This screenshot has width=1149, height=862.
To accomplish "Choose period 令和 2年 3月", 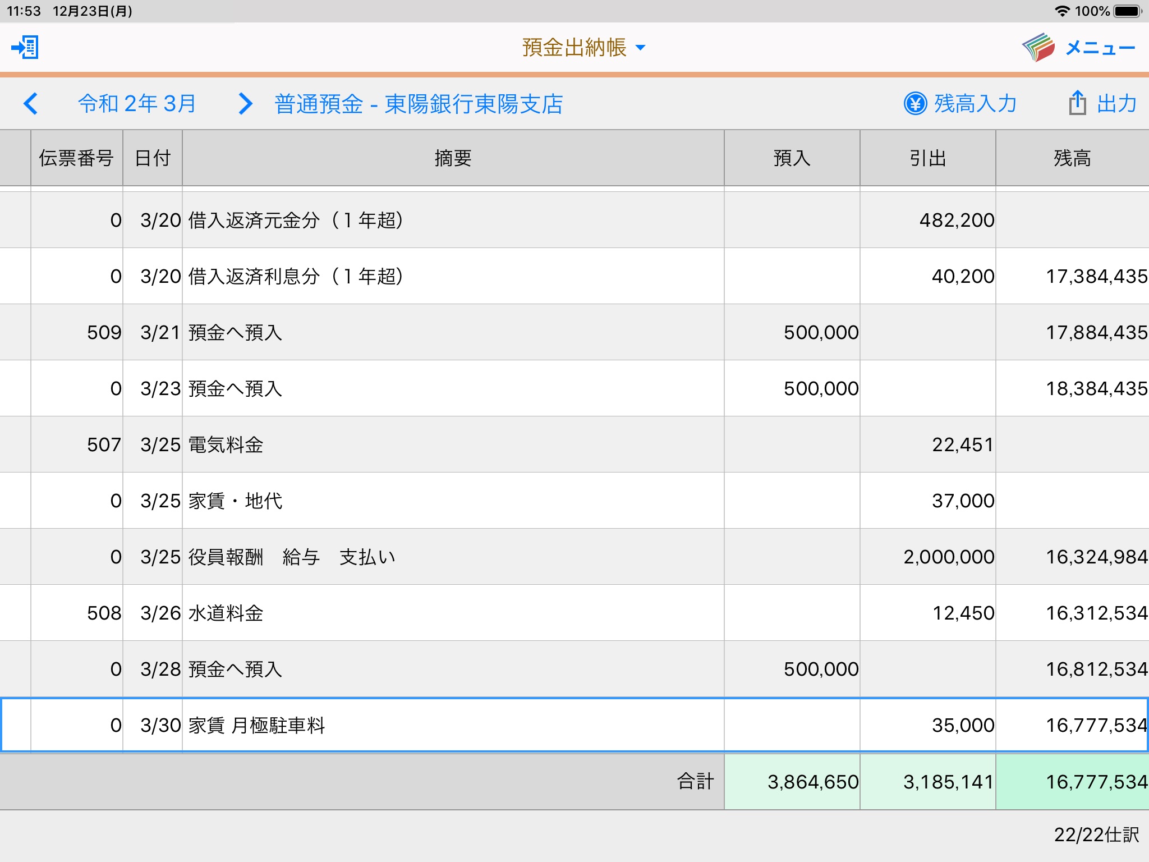I will click(x=137, y=103).
